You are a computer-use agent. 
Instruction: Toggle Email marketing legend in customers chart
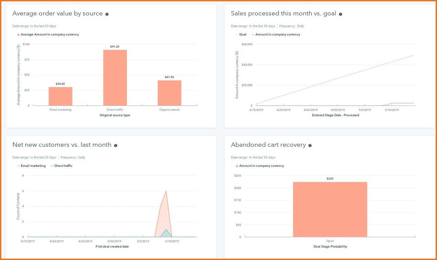click(x=33, y=166)
